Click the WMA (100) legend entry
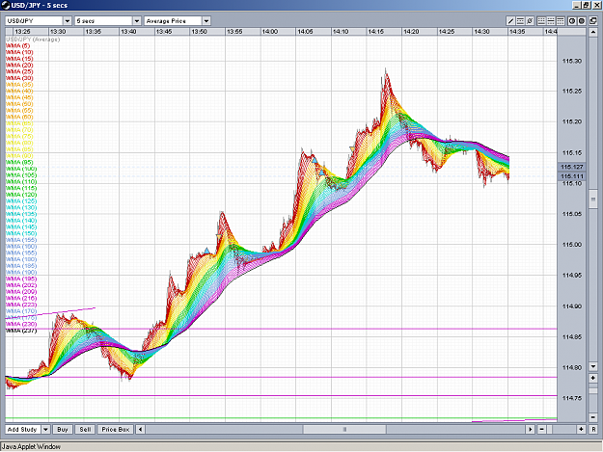The image size is (603, 452). pos(21,169)
